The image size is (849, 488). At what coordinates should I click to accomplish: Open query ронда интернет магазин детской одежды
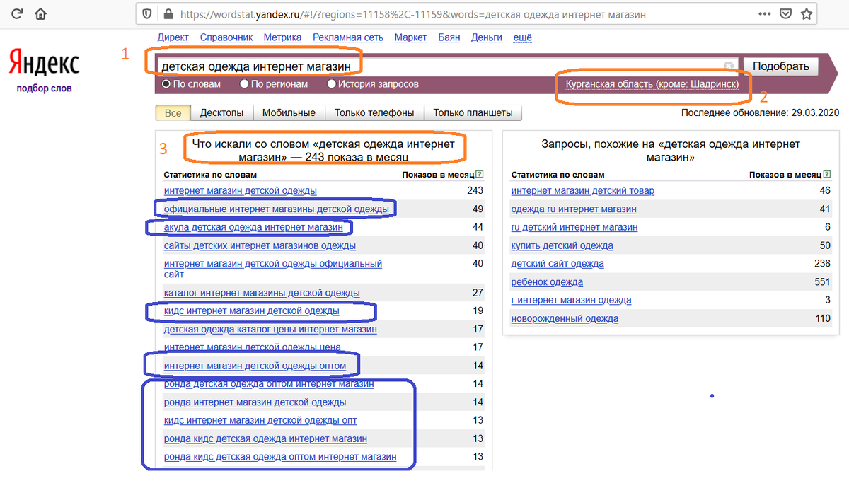click(x=255, y=402)
